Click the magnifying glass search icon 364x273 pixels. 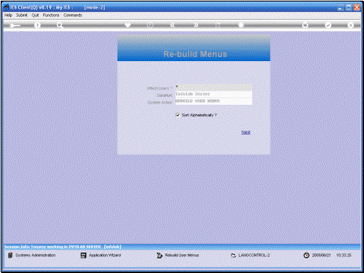(x=60, y=26)
